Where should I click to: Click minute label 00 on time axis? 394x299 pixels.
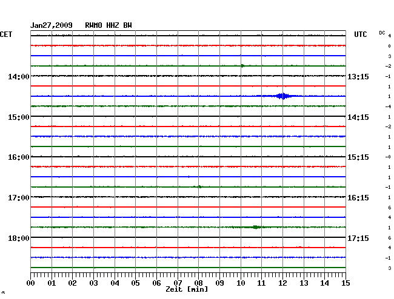click(31, 283)
